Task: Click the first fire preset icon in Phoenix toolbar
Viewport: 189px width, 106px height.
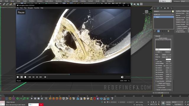Action: 50,99
